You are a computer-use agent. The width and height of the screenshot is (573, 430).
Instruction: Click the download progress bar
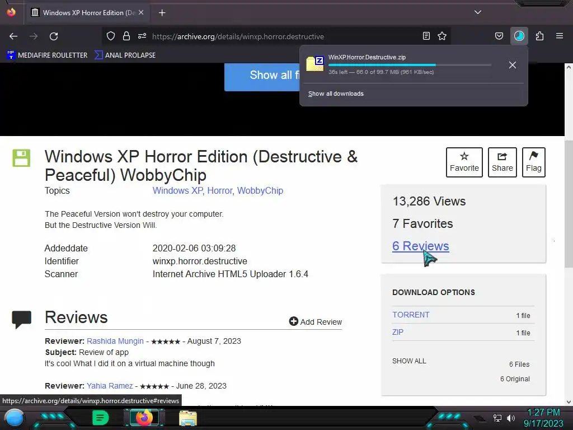click(x=409, y=65)
